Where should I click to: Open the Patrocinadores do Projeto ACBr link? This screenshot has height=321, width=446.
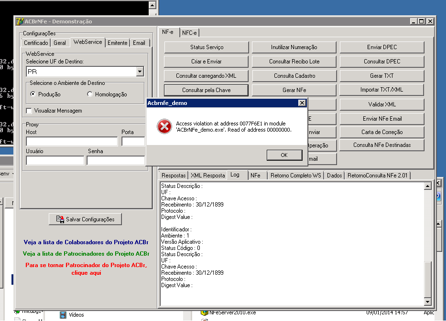click(x=86, y=253)
